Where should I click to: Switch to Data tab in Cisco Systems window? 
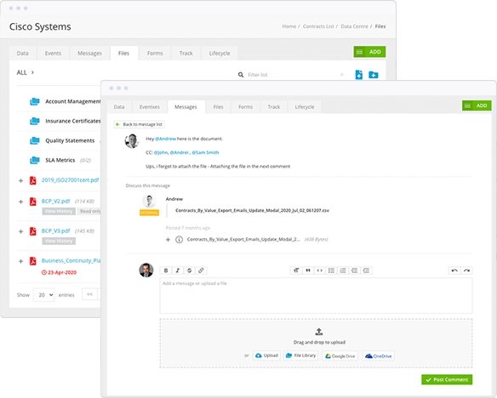point(22,54)
